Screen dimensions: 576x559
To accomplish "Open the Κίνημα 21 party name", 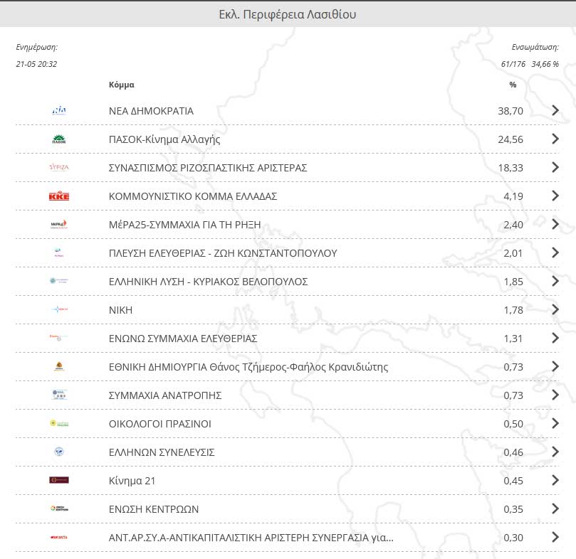I will pyautogui.click(x=132, y=481).
